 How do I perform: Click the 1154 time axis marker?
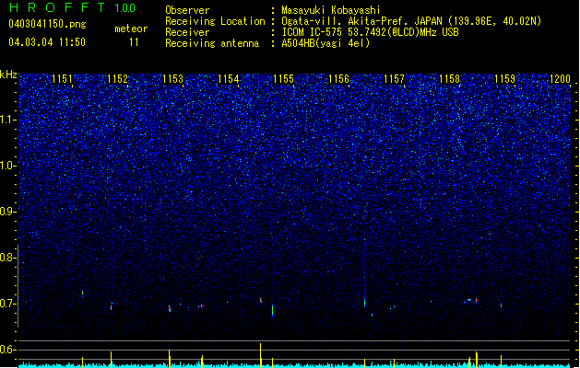coord(229,79)
